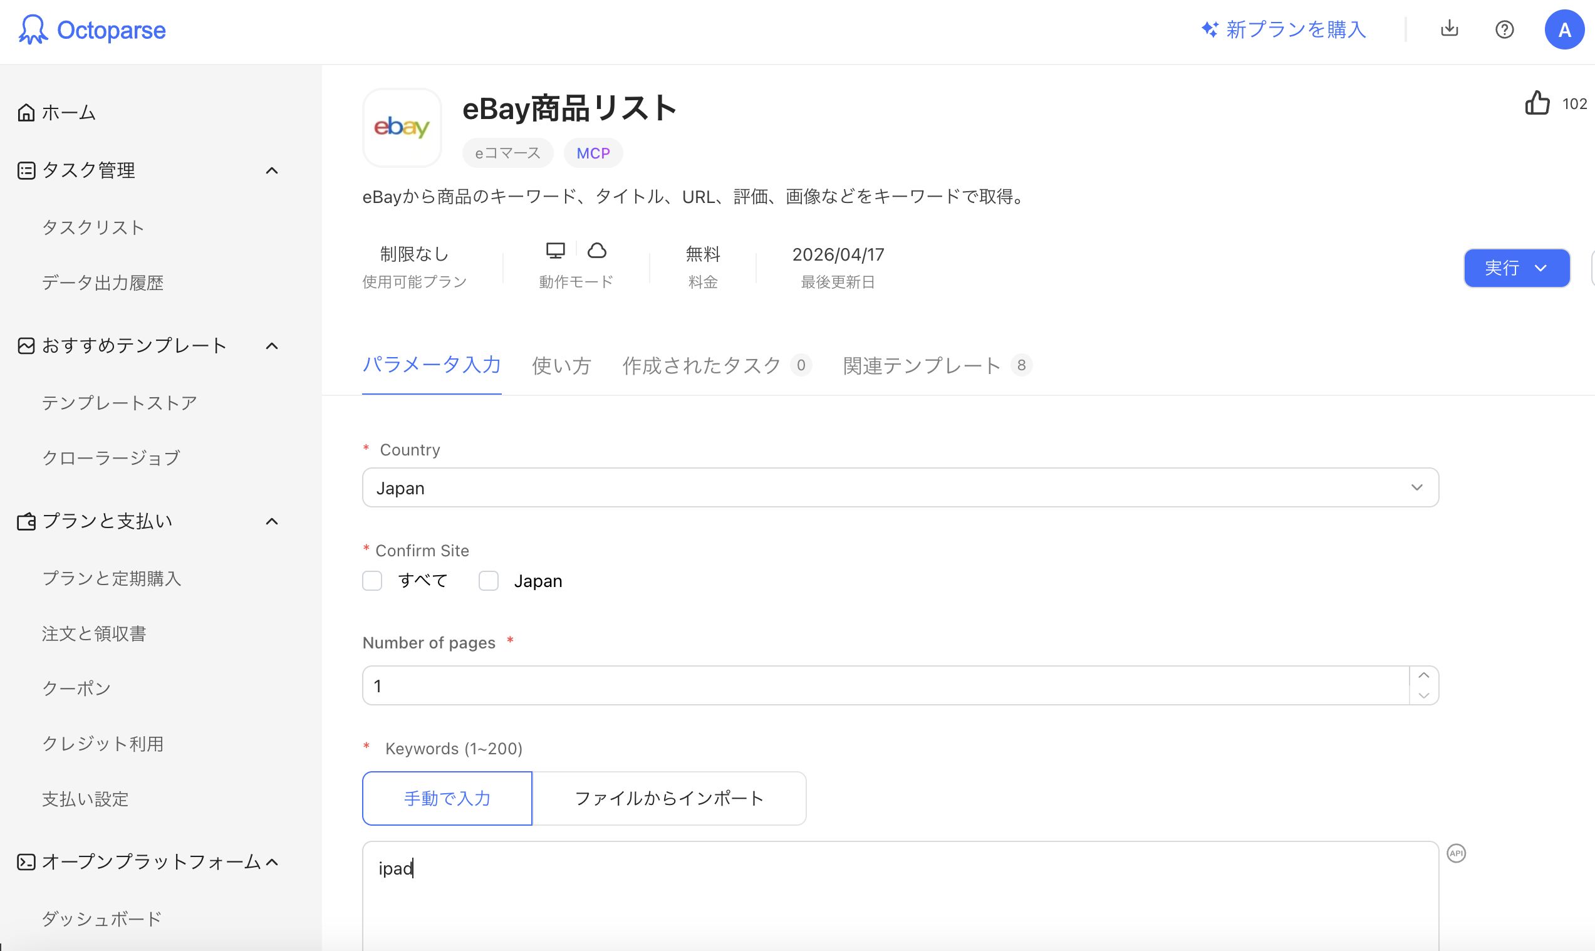
Task: Click the keywords text area containing ipad
Action: click(x=900, y=896)
